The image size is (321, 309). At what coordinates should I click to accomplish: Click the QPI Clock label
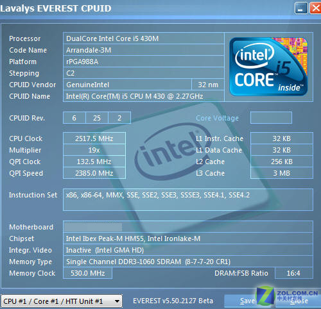coord(25,162)
